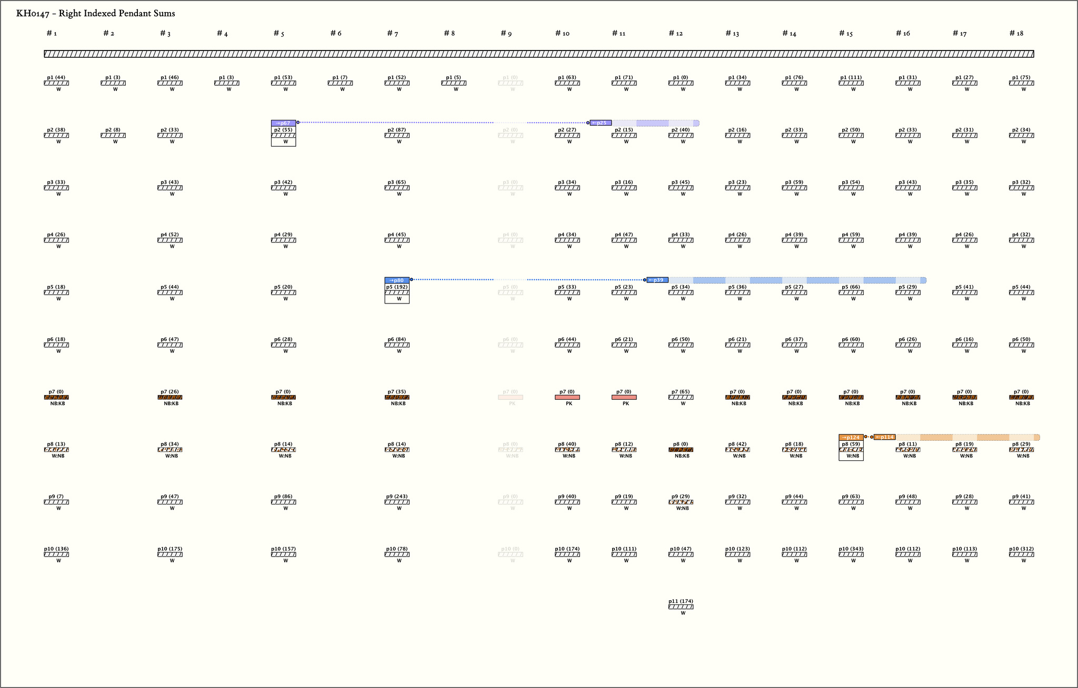Click the striped cord under p9 (243)
Screen dimensions: 1078x688
(x=397, y=502)
